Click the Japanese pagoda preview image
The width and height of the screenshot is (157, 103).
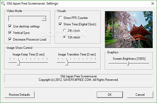point(129,30)
